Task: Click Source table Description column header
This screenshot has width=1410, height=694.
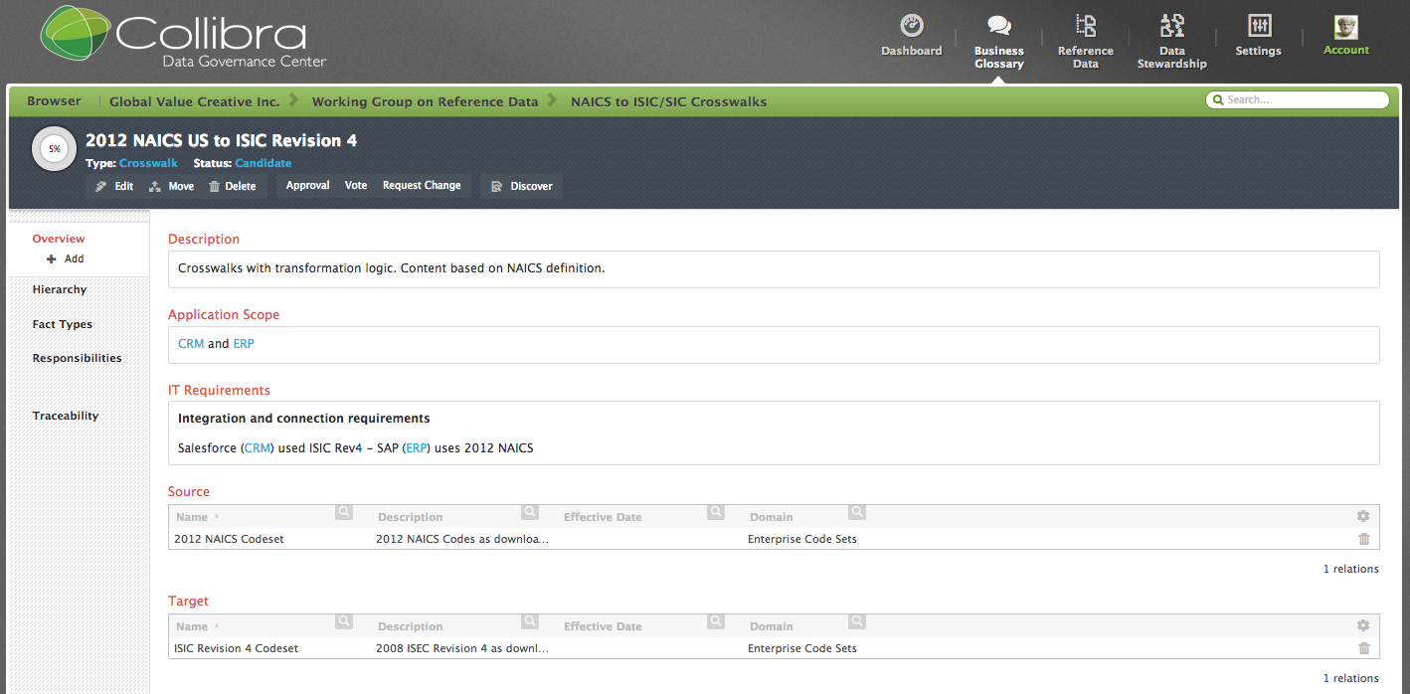Action: click(x=411, y=517)
